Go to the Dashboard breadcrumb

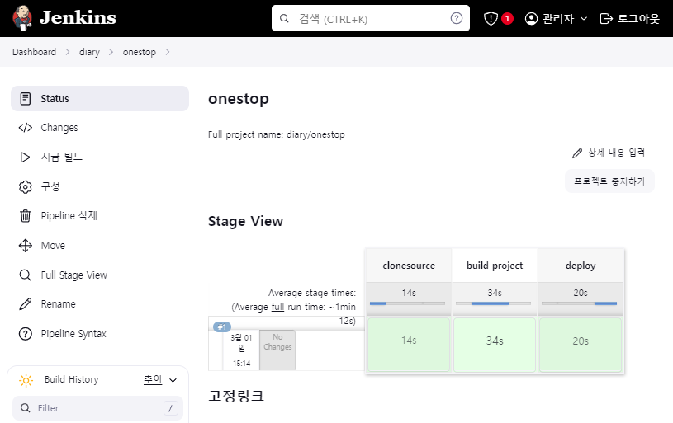pyautogui.click(x=35, y=52)
